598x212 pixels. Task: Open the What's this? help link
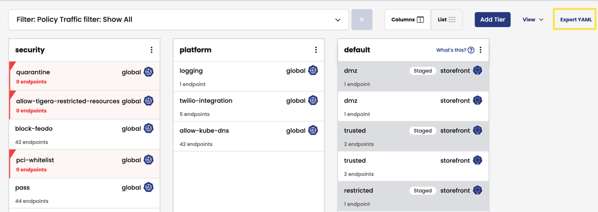pos(455,50)
